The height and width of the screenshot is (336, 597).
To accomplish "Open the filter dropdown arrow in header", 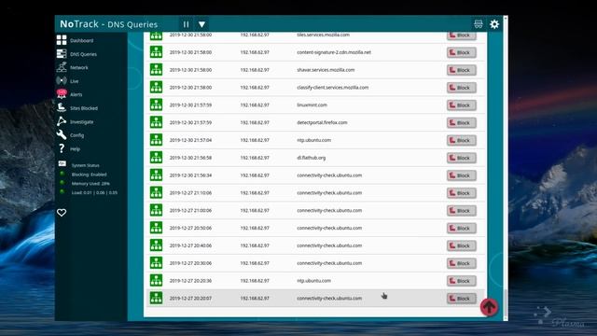I will pos(201,24).
